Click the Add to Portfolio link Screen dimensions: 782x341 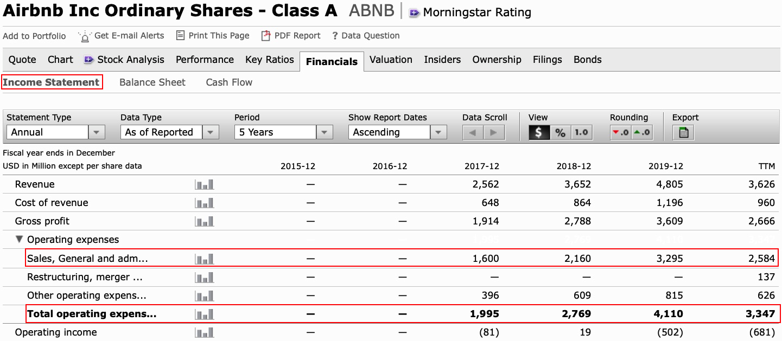coord(34,36)
